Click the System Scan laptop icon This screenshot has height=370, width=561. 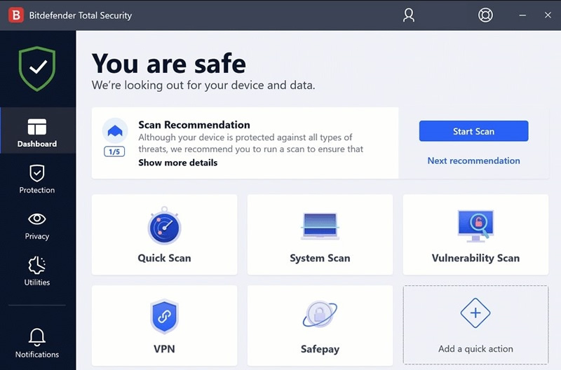(x=320, y=226)
